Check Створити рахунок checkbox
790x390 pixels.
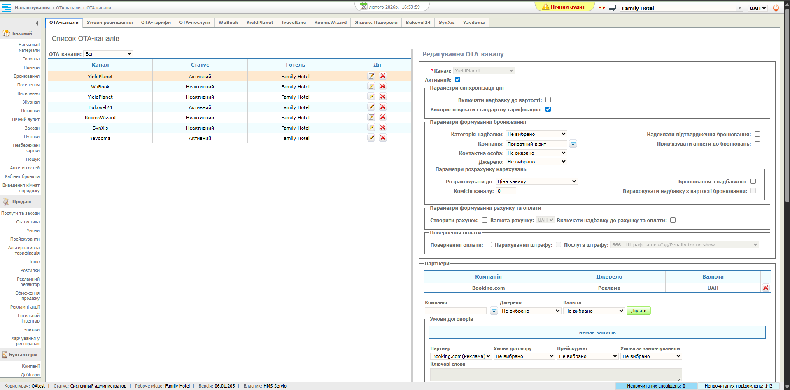tap(485, 220)
